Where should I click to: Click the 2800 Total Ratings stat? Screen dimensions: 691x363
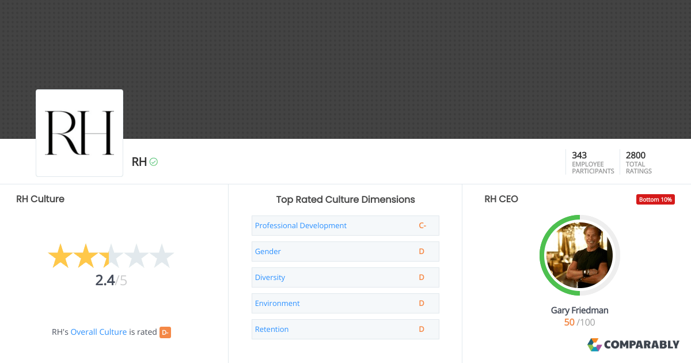tap(638, 162)
